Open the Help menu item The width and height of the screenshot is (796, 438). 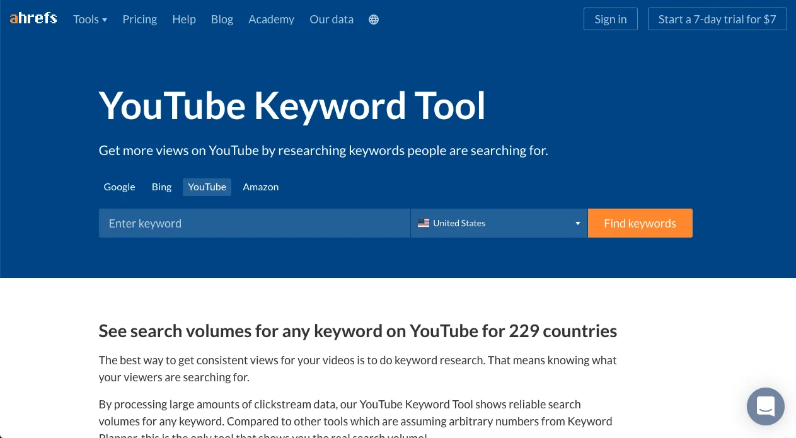click(x=184, y=20)
